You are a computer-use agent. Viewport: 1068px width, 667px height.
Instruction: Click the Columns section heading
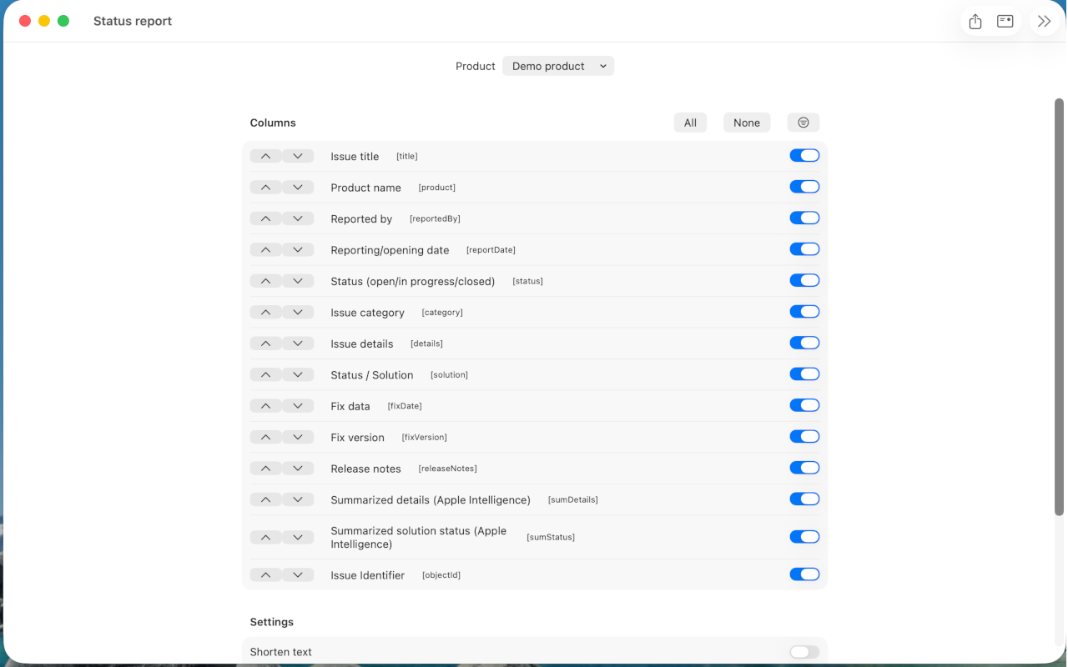pyautogui.click(x=273, y=123)
